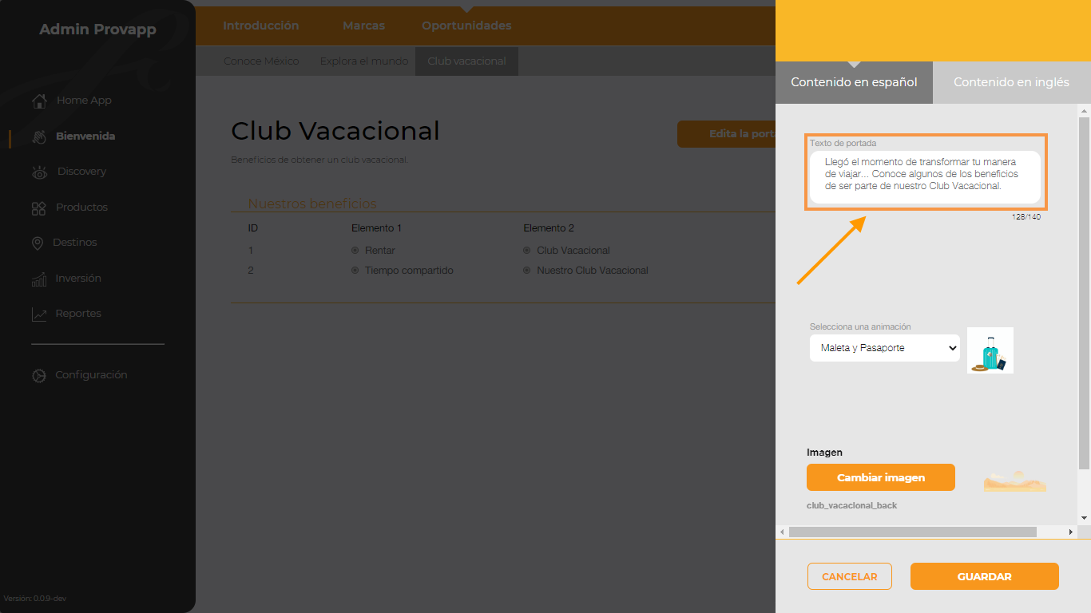Open the Introducción top menu
The width and height of the screenshot is (1091, 613).
pyautogui.click(x=261, y=26)
